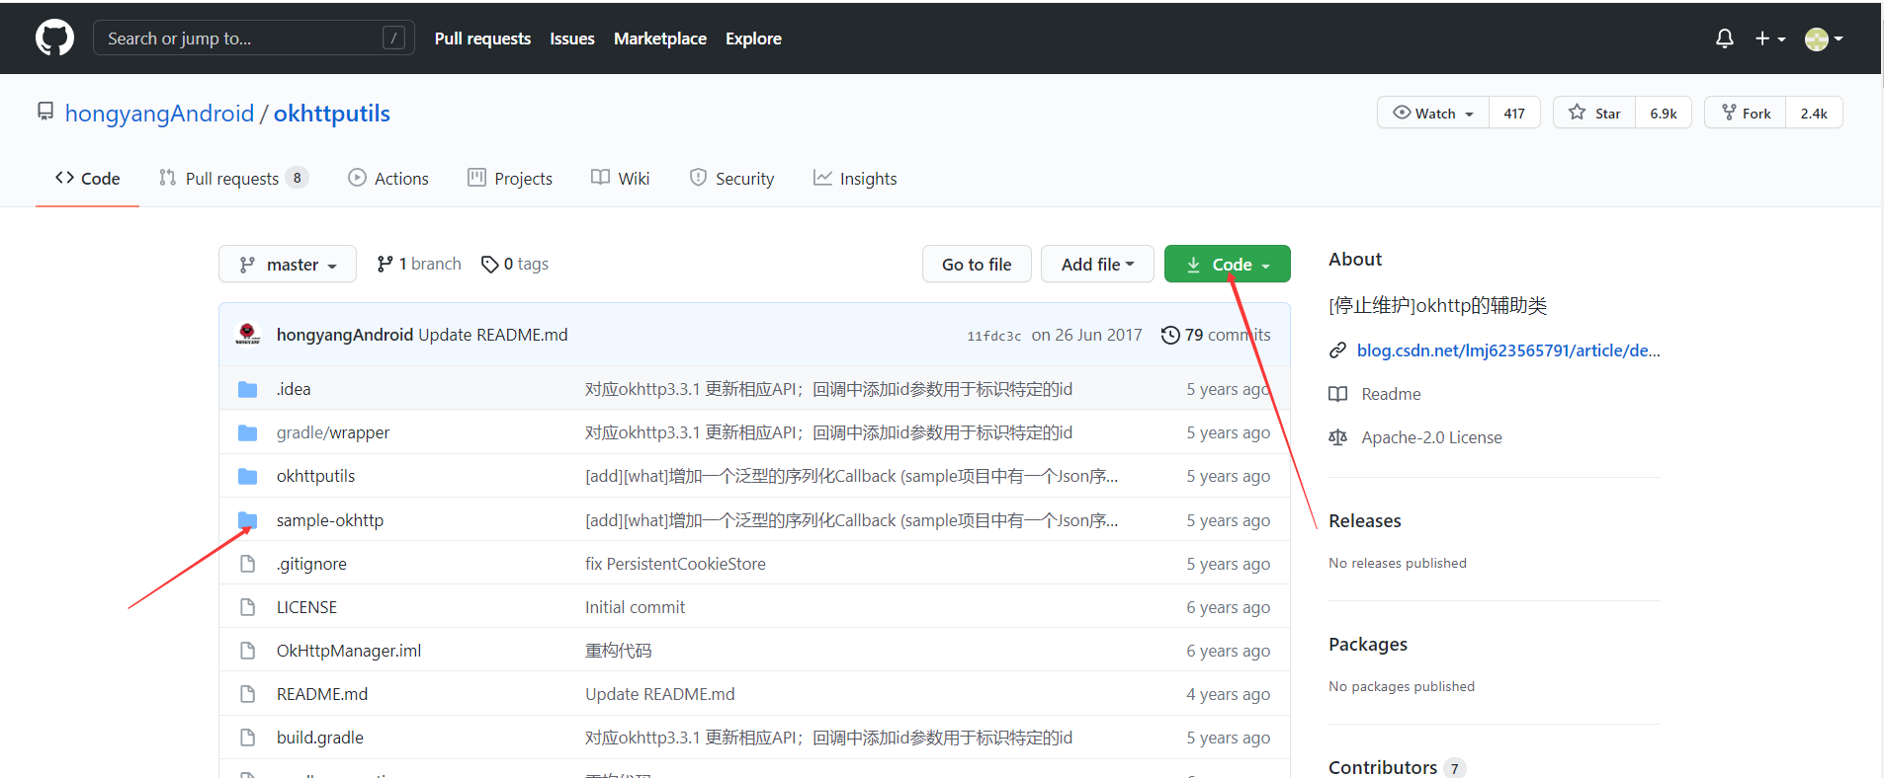Open the GitHub home logo

coord(54,39)
